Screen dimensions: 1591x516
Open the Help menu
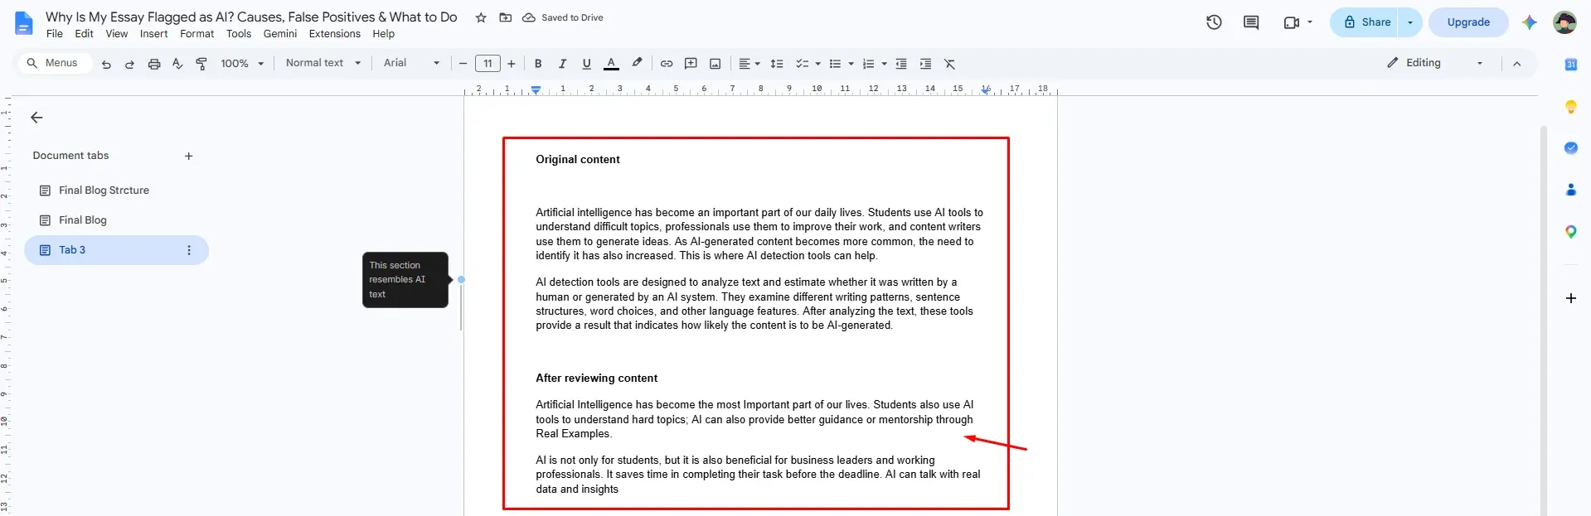[x=383, y=34]
